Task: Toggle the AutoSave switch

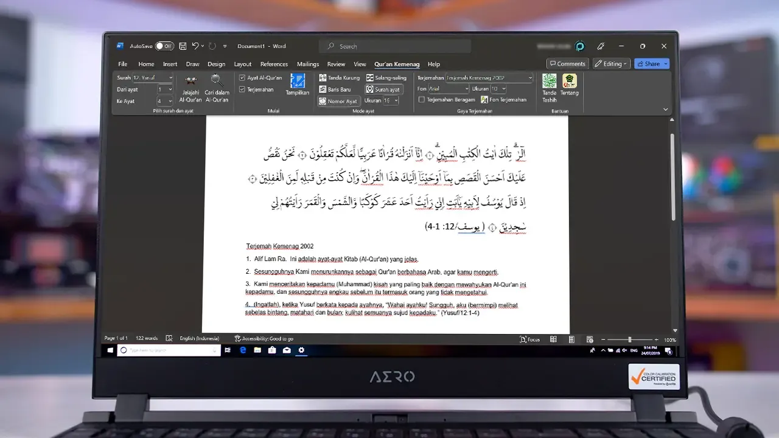Action: [x=164, y=46]
